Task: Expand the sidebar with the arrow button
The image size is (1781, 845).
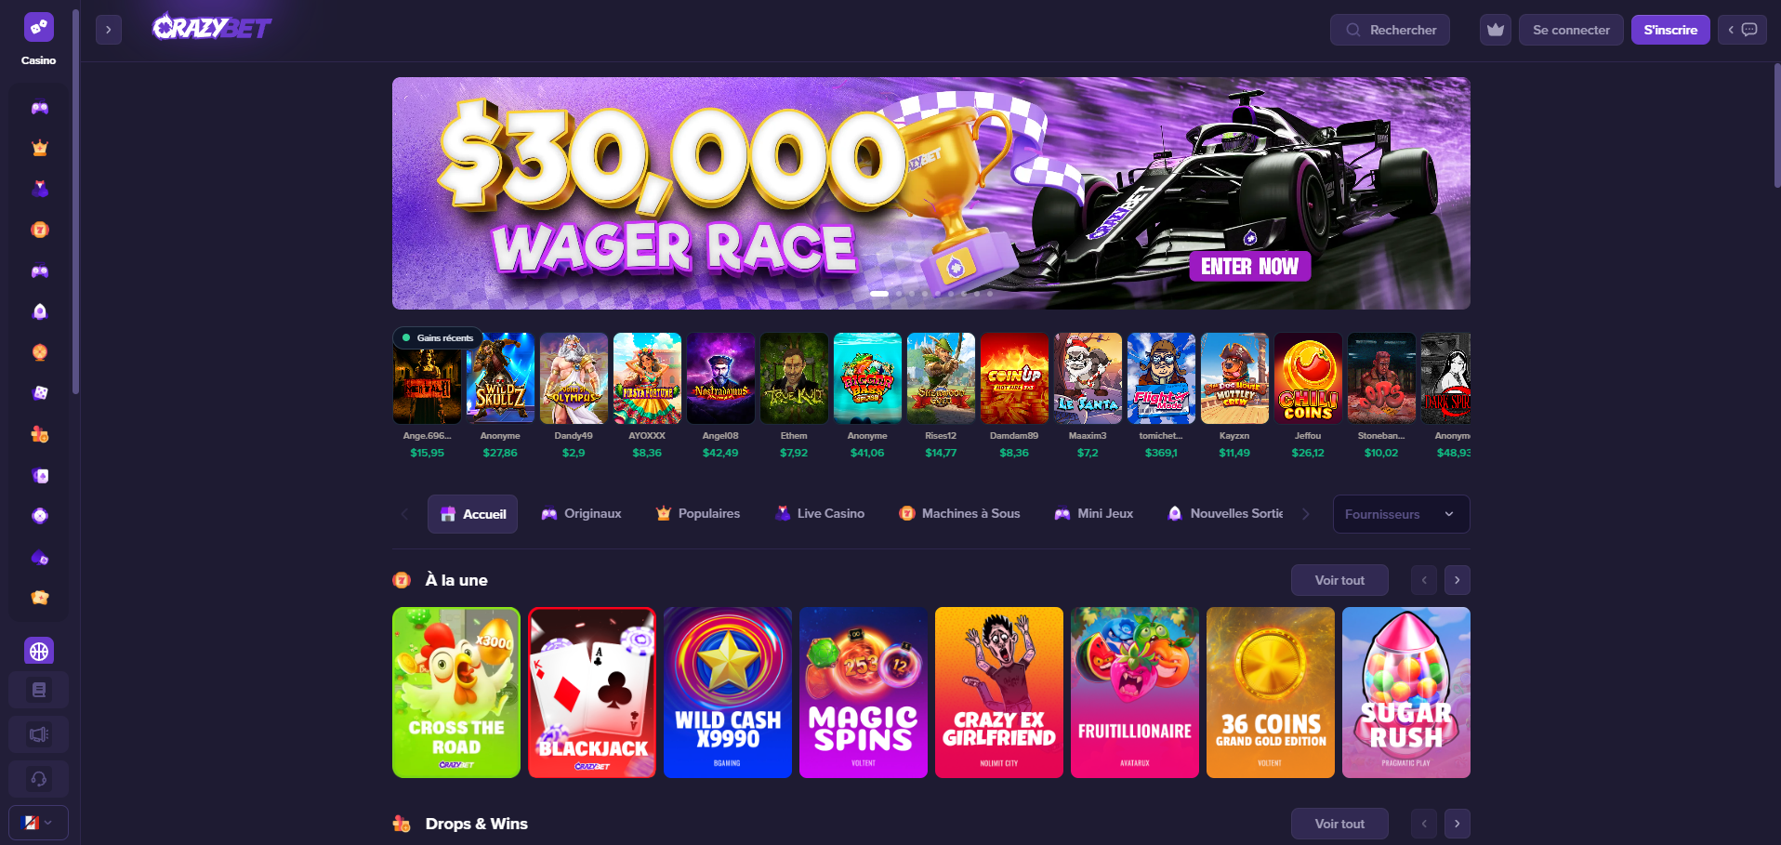Action: coord(109,30)
